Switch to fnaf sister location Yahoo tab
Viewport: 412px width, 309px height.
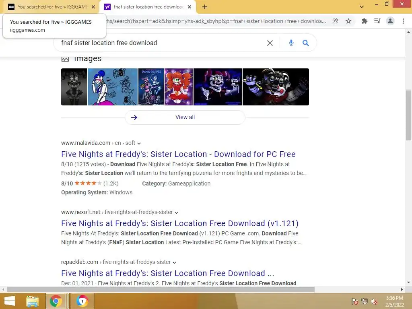[x=148, y=7]
